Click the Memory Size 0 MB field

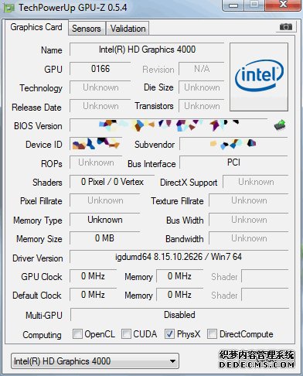[104, 238]
